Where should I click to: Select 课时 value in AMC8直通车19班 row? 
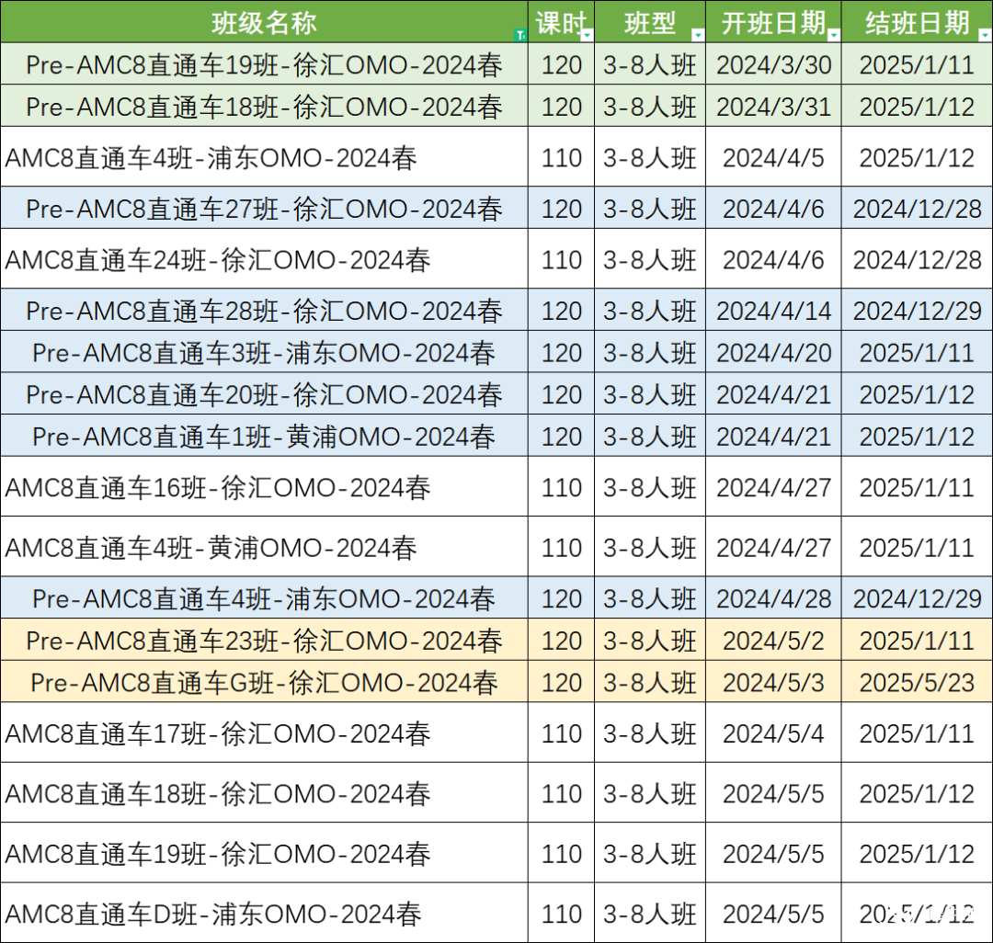[561, 853]
